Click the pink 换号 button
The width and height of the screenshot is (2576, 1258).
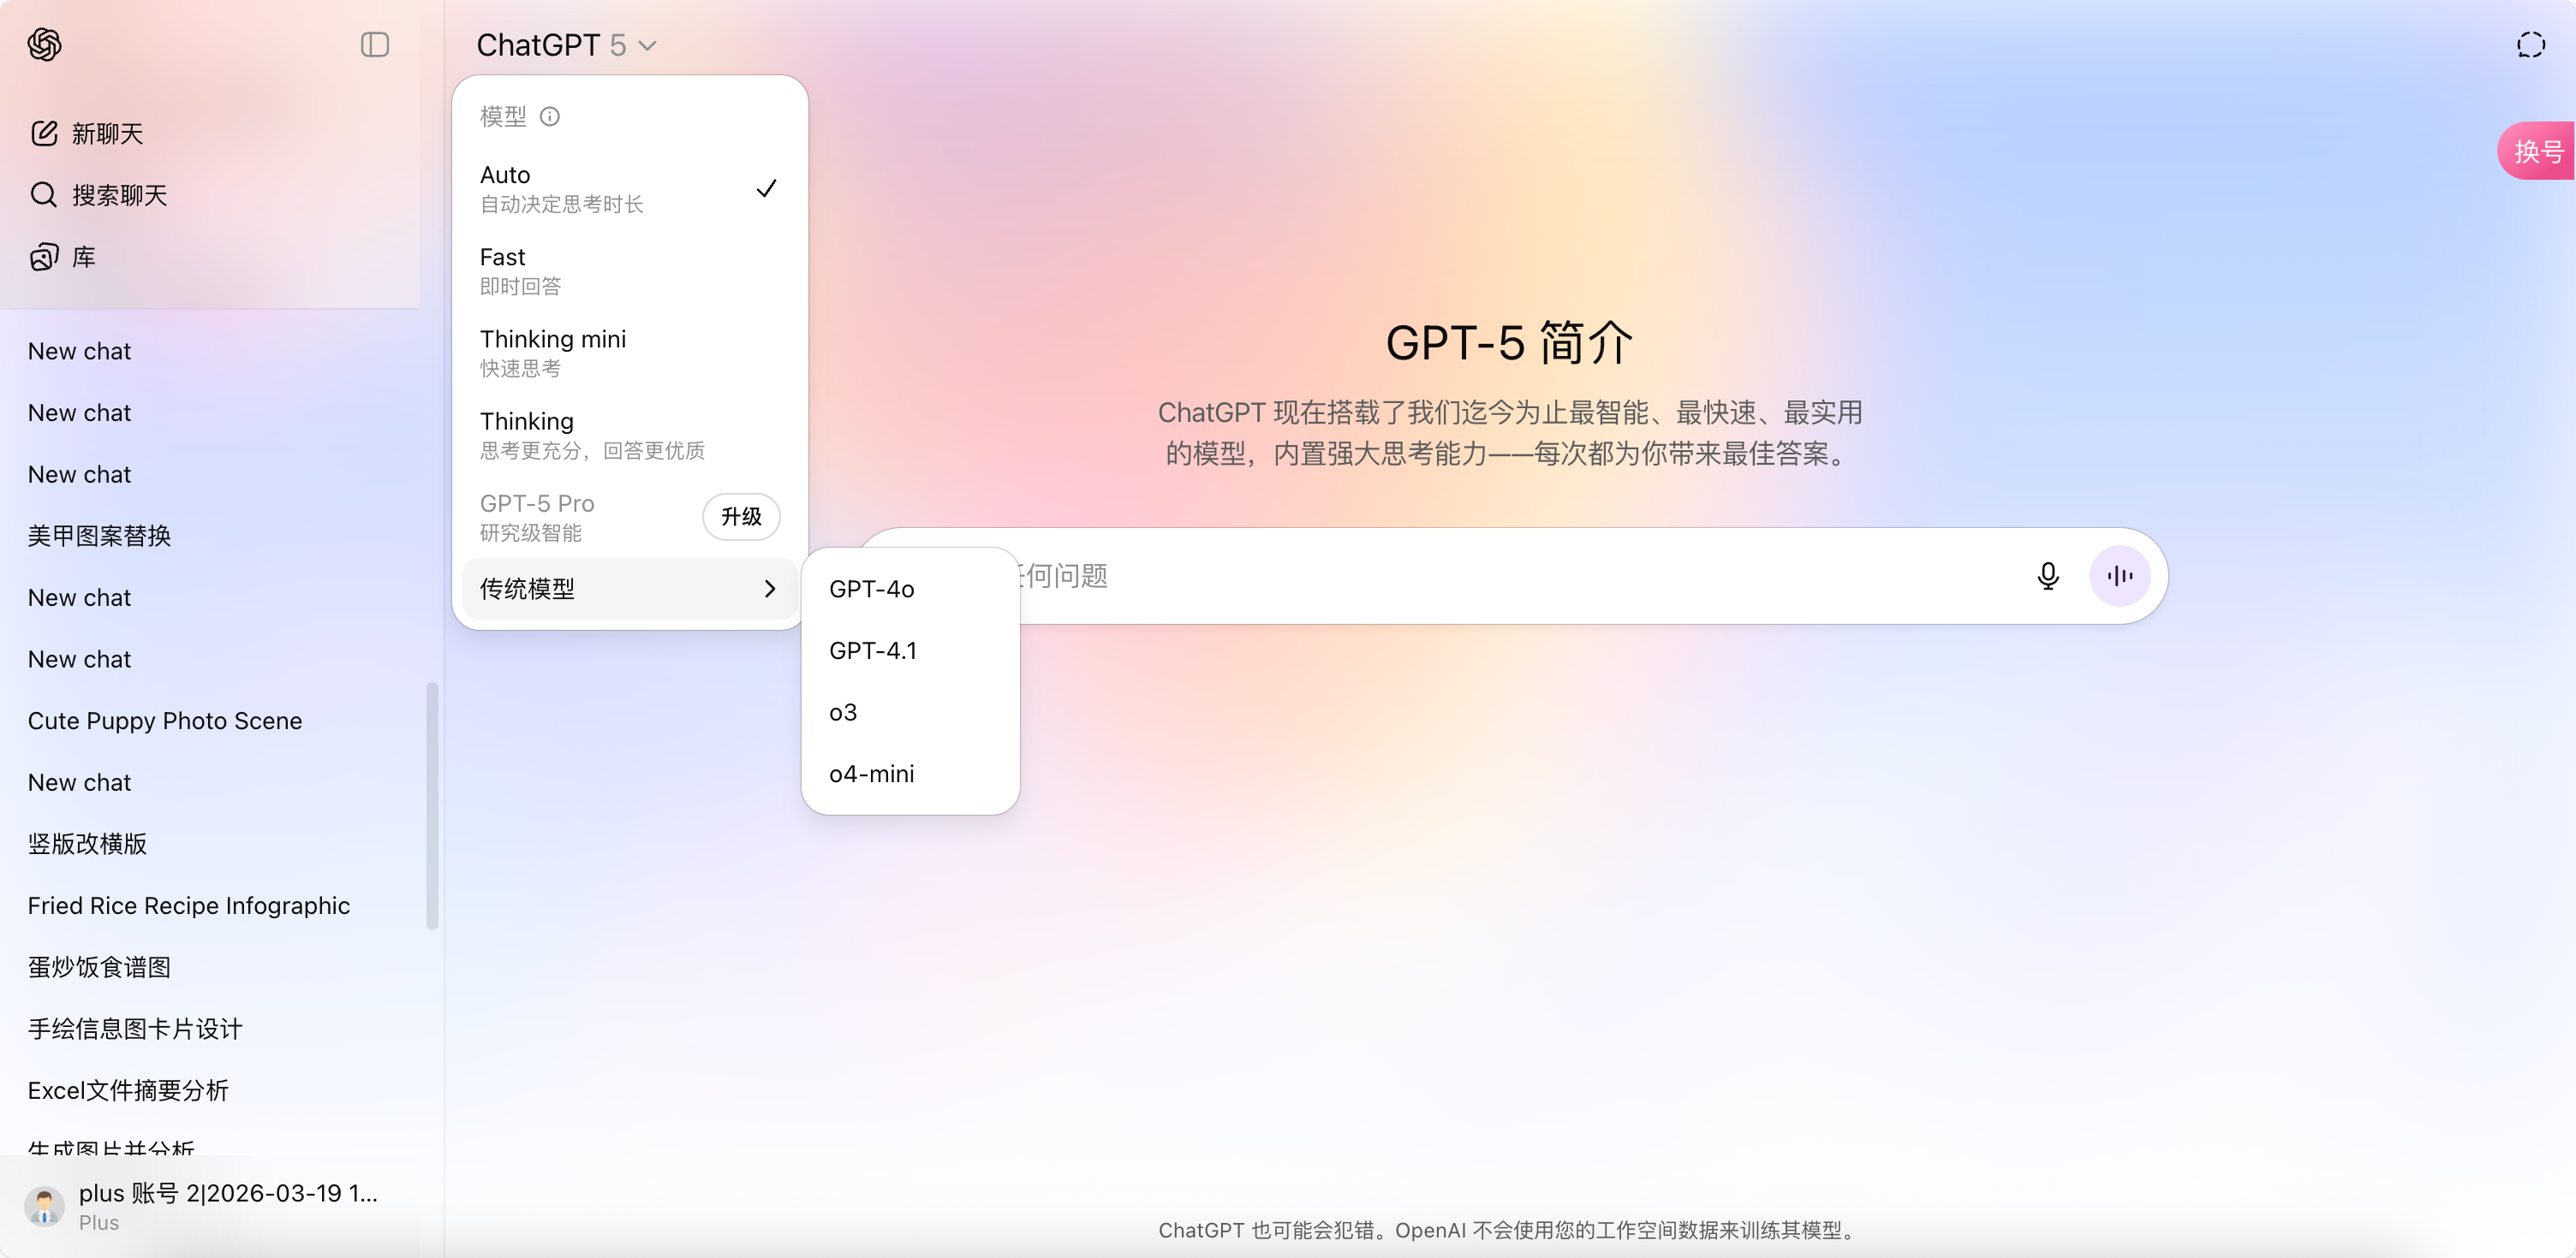click(2538, 151)
